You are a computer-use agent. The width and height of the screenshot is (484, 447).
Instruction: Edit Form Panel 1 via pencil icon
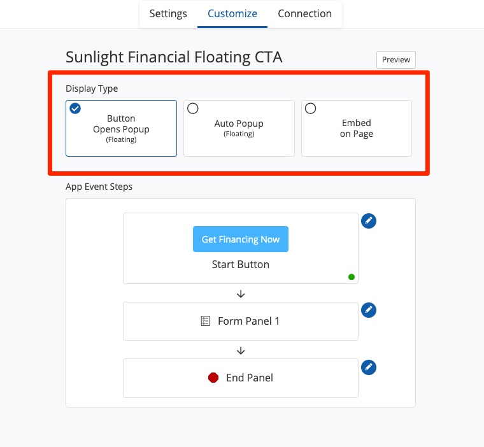tap(369, 310)
